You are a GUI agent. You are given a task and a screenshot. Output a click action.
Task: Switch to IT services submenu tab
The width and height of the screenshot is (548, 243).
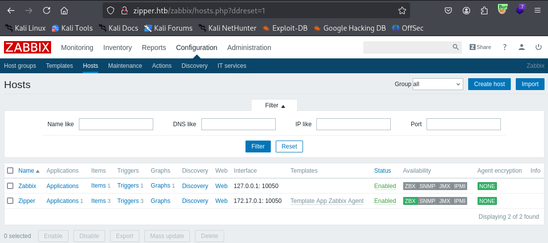(232, 65)
